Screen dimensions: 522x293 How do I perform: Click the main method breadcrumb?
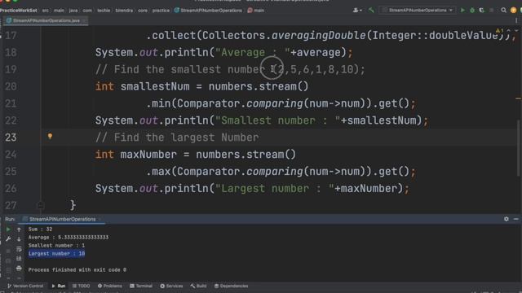255,11
